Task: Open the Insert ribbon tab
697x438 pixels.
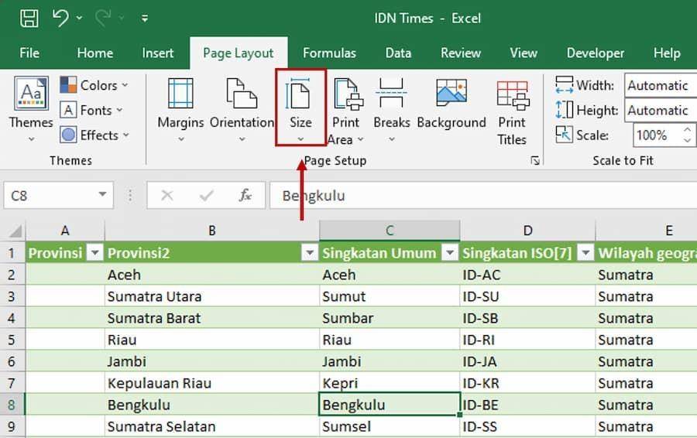Action: 158,53
